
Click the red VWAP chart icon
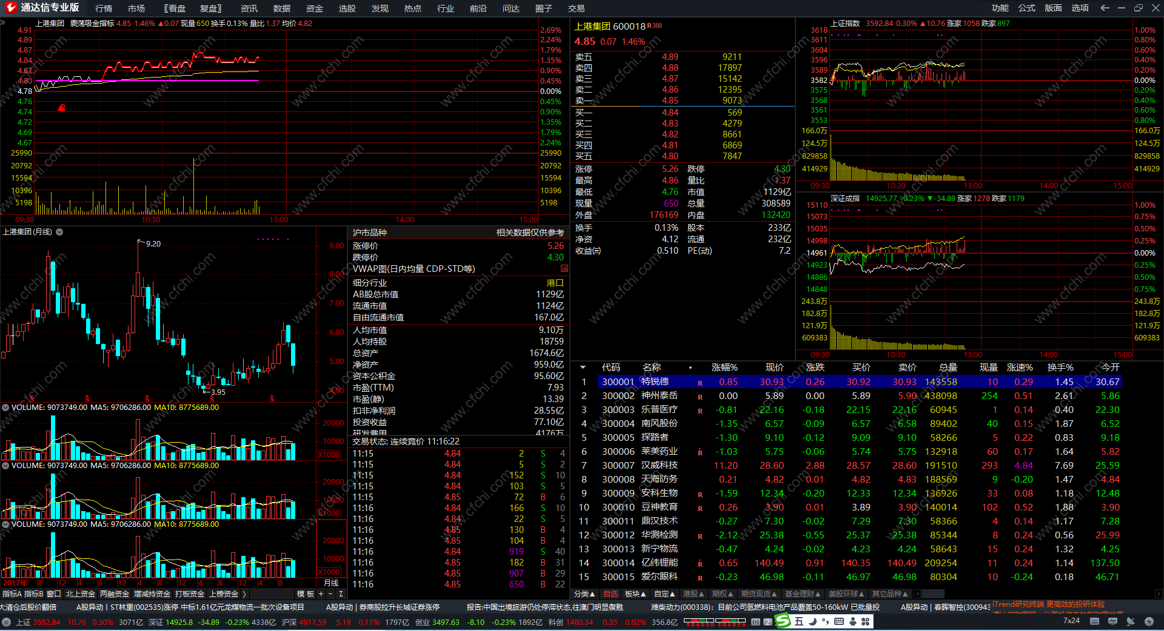(x=564, y=268)
